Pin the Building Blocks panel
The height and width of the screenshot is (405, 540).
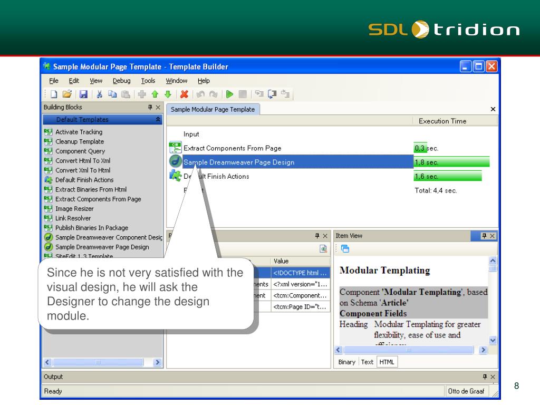(x=150, y=107)
